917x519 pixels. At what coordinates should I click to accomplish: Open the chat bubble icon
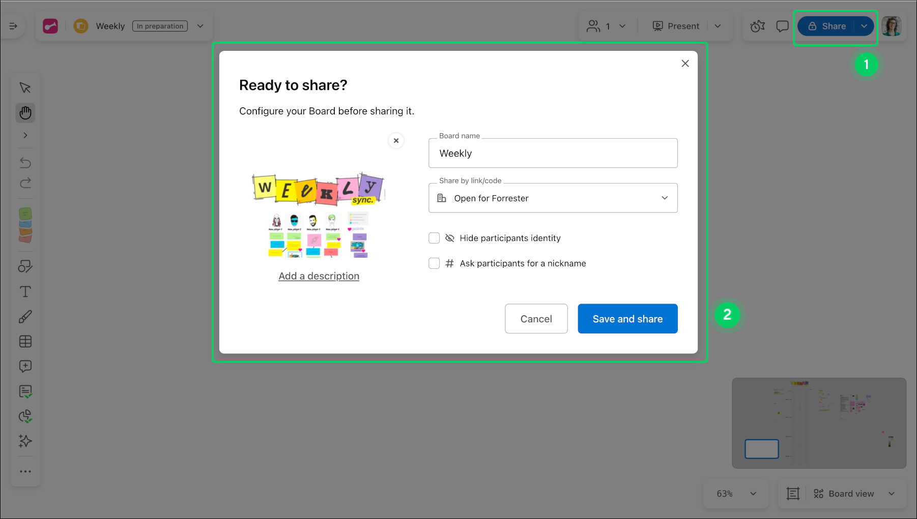[782, 26]
